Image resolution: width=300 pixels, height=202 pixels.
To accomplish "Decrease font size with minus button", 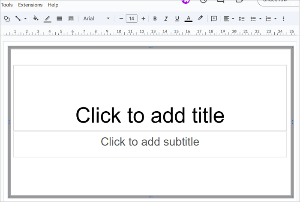I will (121, 18).
